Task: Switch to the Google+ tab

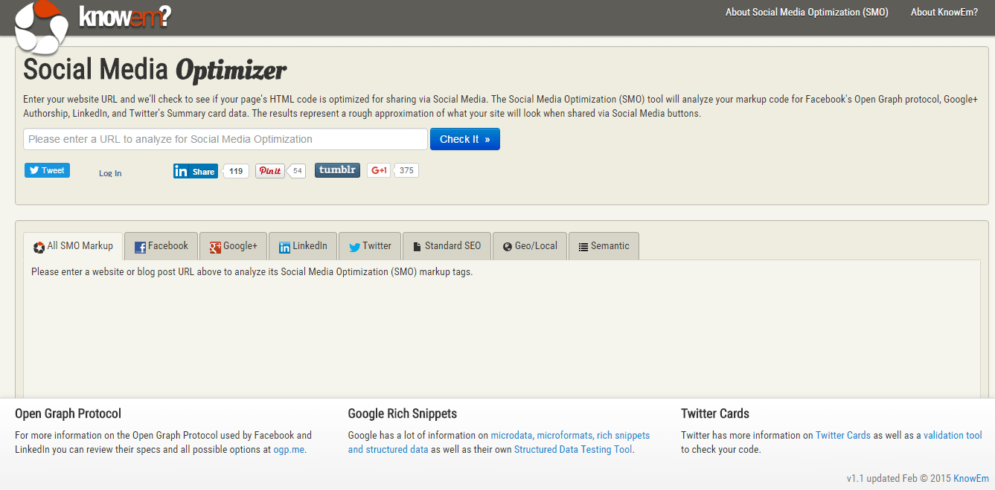Action: coord(233,246)
